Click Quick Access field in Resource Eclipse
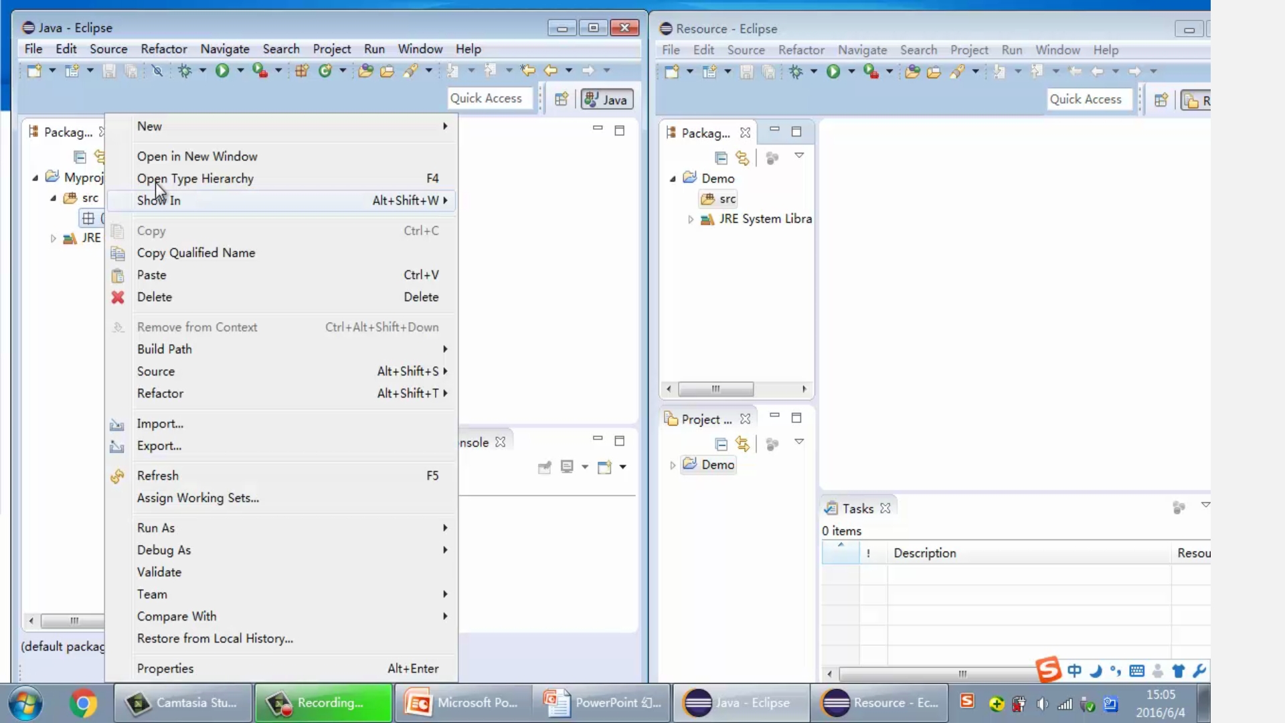Screen dimensions: 1285x723 pos(1089,99)
